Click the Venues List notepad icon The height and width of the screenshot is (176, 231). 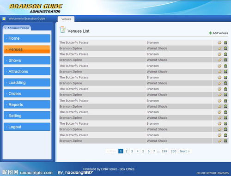pos(63,30)
